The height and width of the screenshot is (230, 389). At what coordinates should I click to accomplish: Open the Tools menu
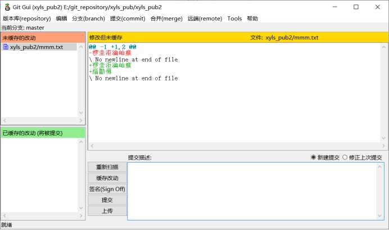pos(234,19)
